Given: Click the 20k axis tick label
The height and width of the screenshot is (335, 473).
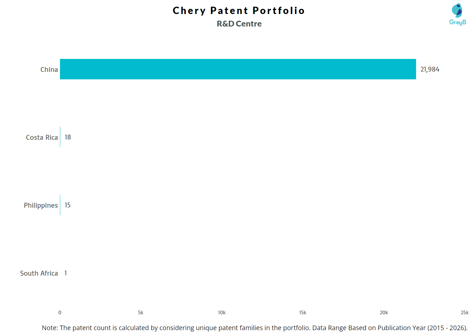Looking at the screenshot, I should coord(384,313).
